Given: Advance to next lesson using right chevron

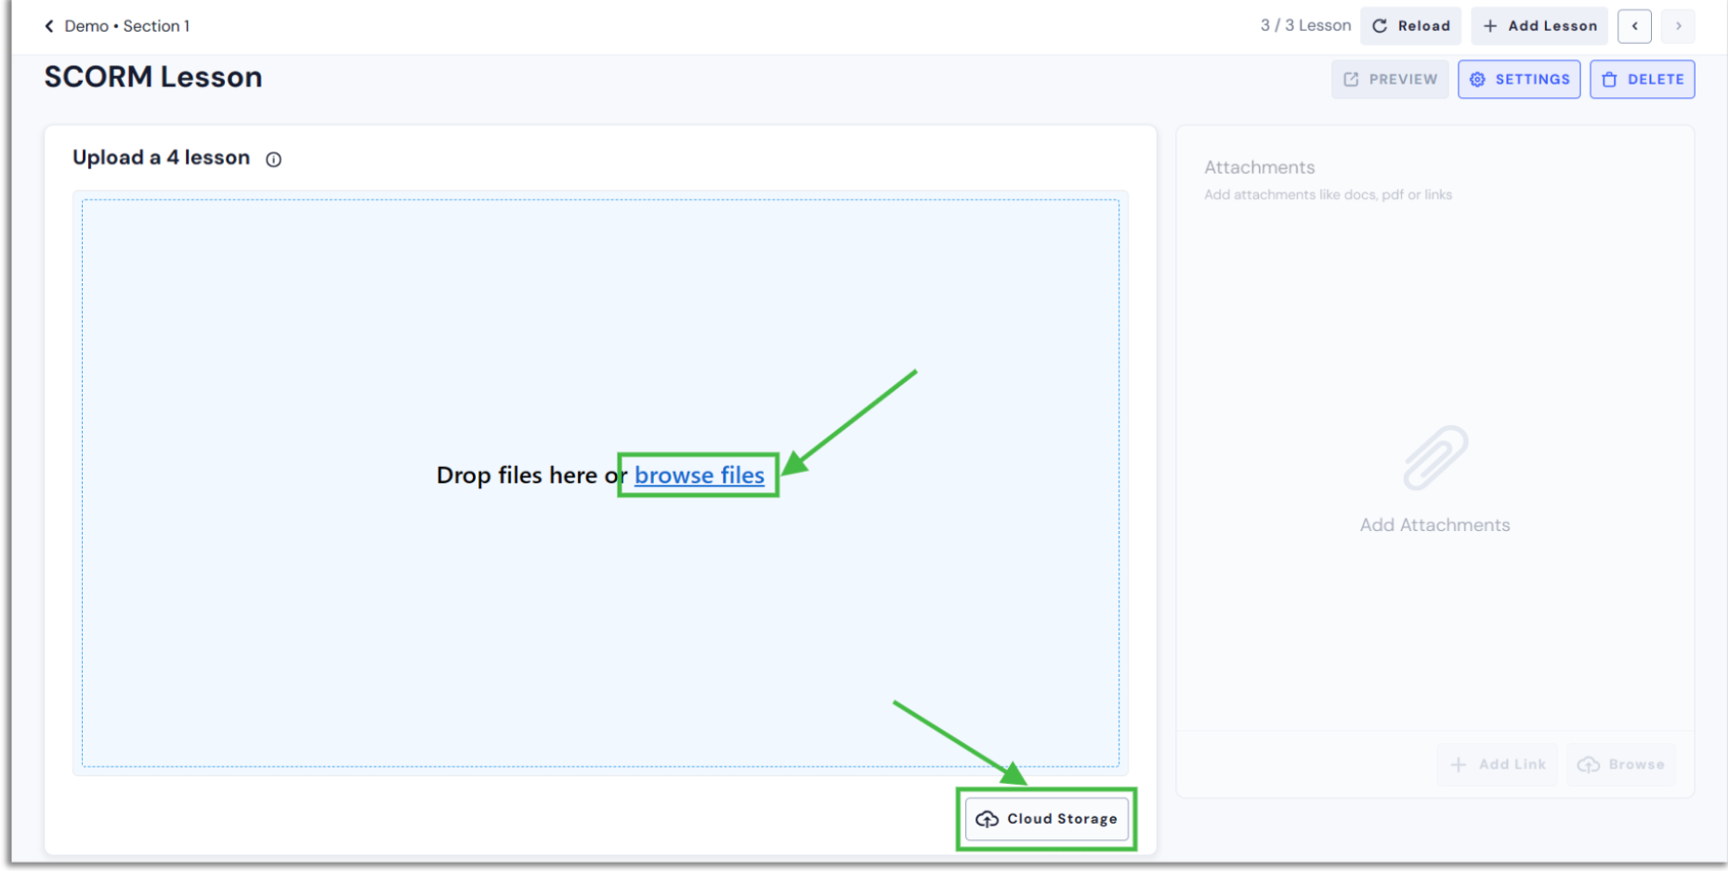Looking at the screenshot, I should click(1679, 26).
